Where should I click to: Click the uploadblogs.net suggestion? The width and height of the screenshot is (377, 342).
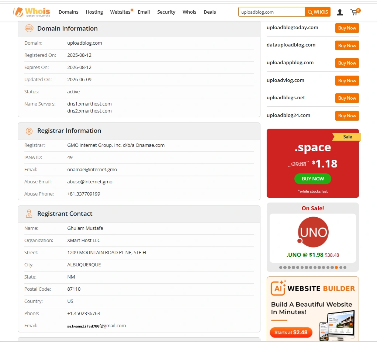pos(286,98)
